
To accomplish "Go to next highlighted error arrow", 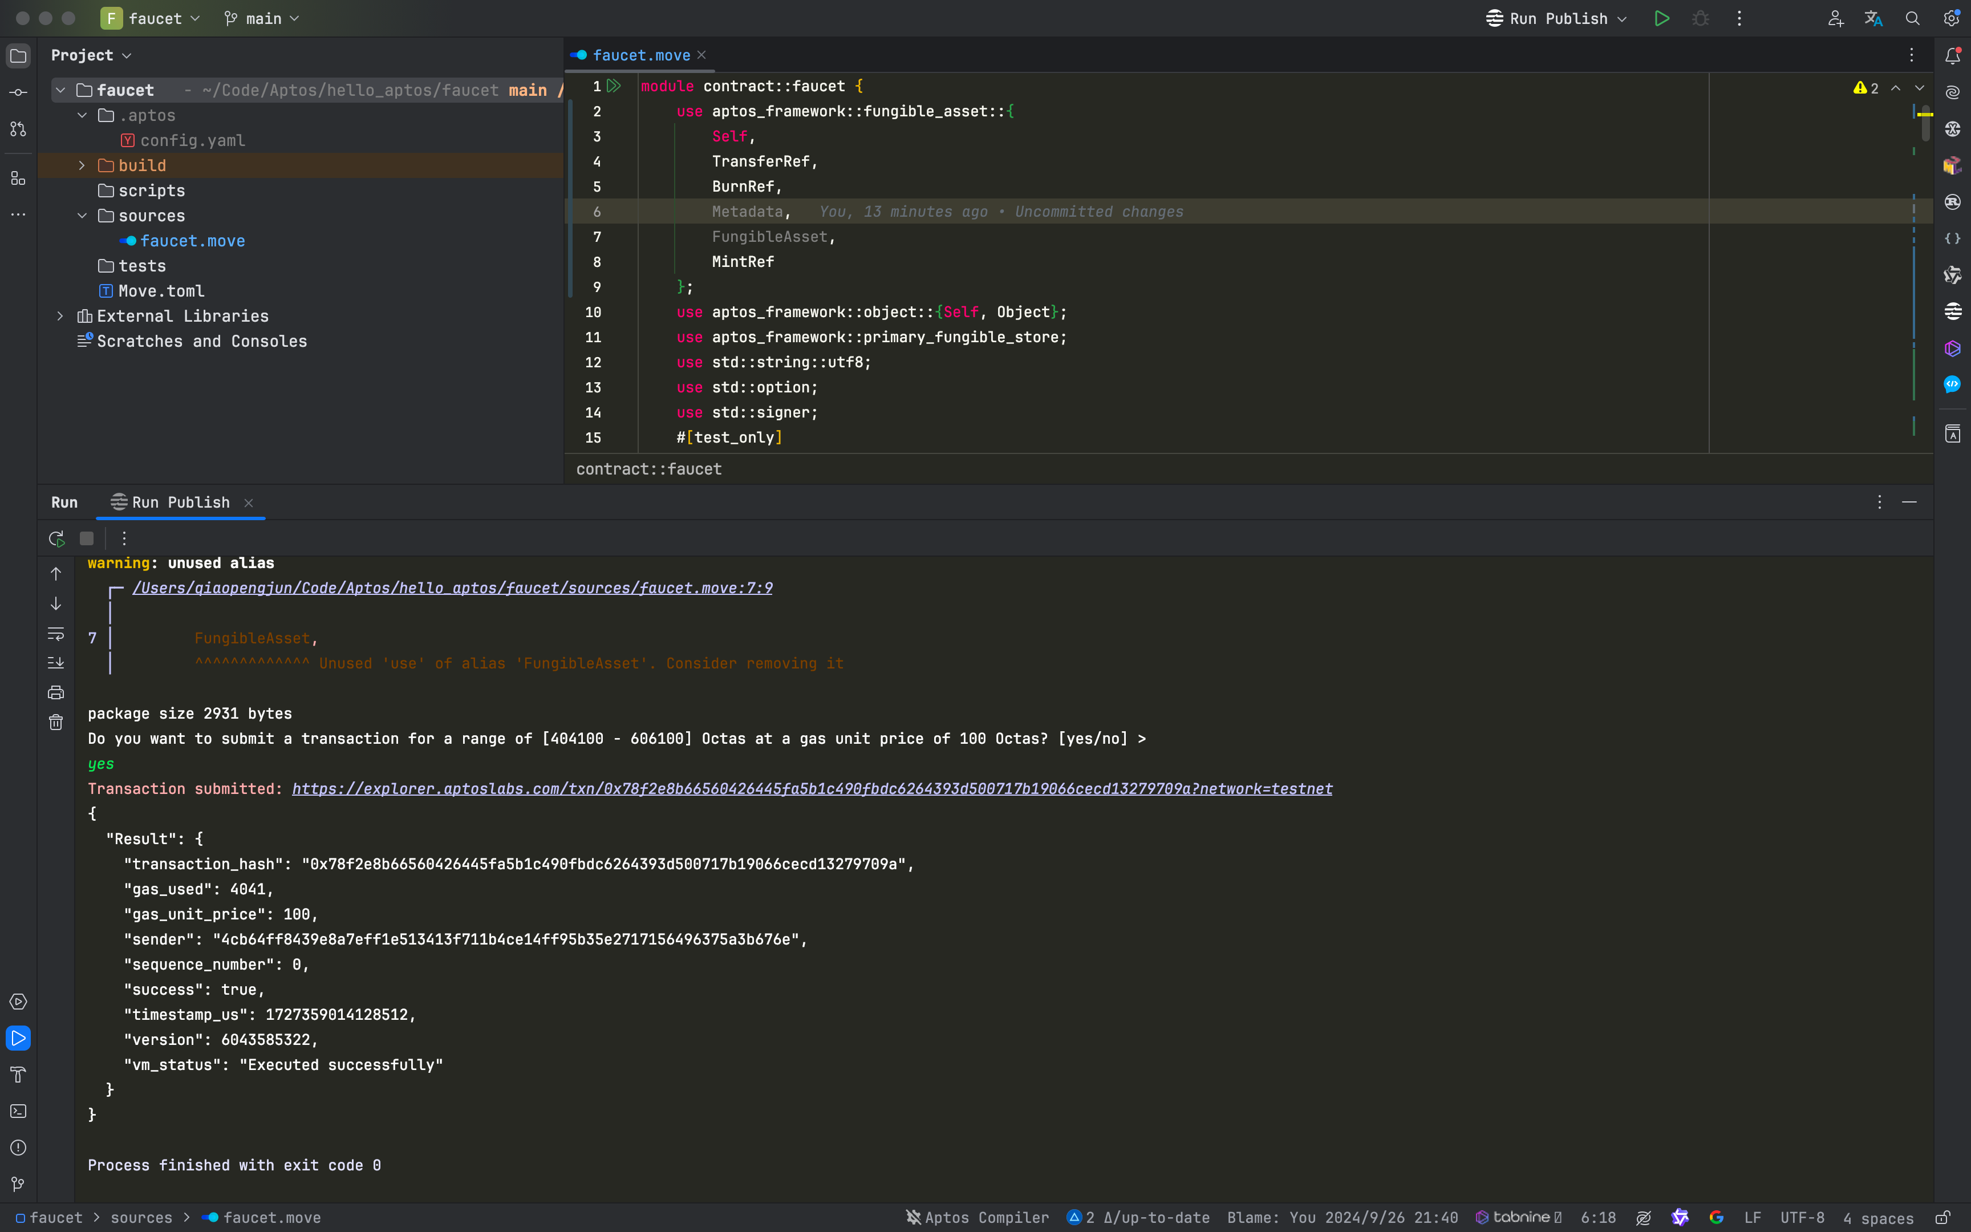I will tap(1920, 88).
